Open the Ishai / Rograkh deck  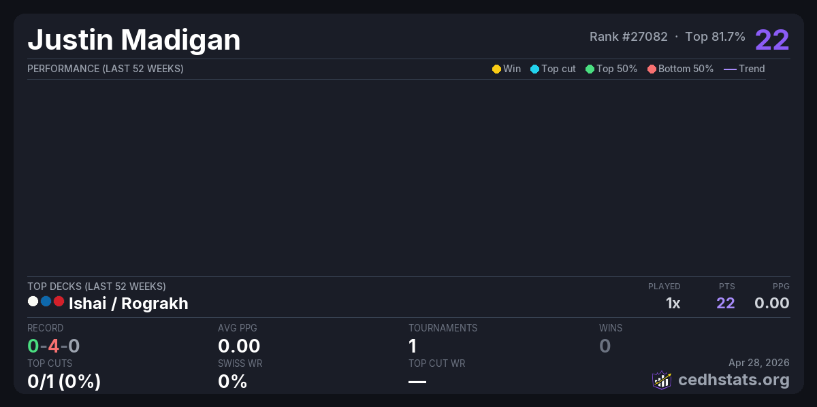click(x=128, y=304)
